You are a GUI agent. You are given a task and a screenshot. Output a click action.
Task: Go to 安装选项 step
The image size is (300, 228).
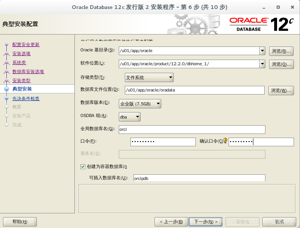point(21,54)
